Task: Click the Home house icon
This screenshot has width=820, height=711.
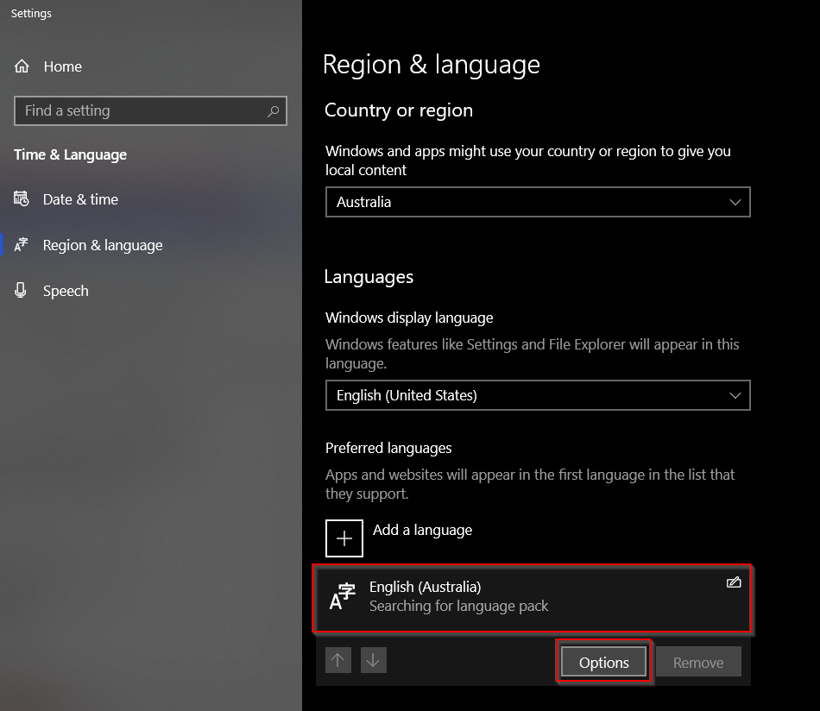Action: coord(22,66)
